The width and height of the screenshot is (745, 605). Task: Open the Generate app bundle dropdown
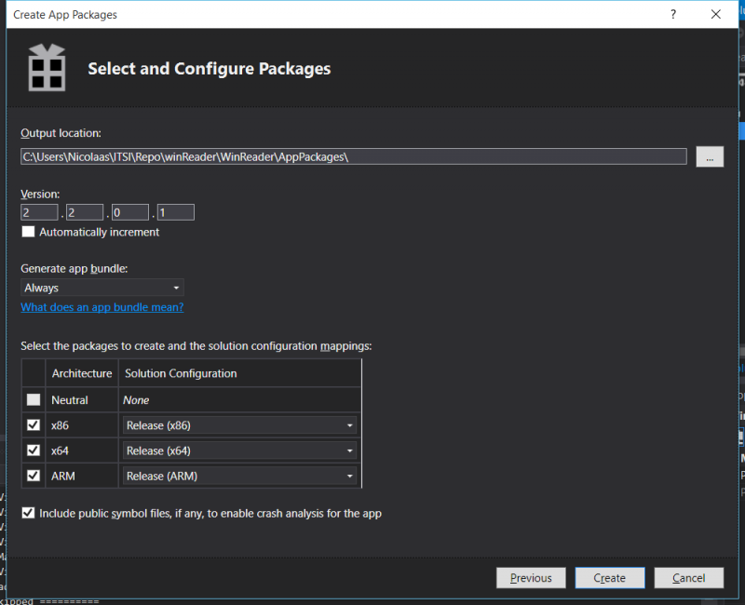102,288
